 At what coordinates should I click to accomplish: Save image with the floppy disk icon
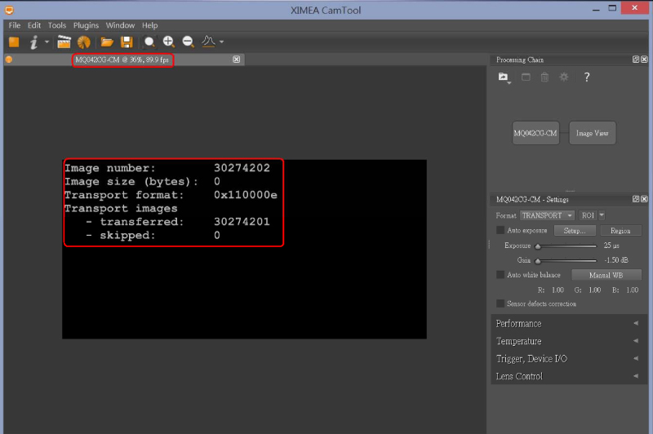(x=127, y=42)
